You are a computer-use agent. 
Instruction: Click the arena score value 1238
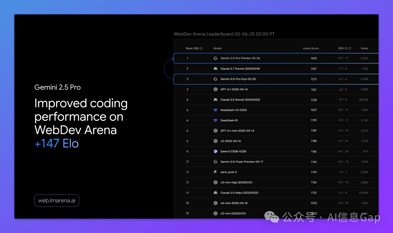[314, 100]
